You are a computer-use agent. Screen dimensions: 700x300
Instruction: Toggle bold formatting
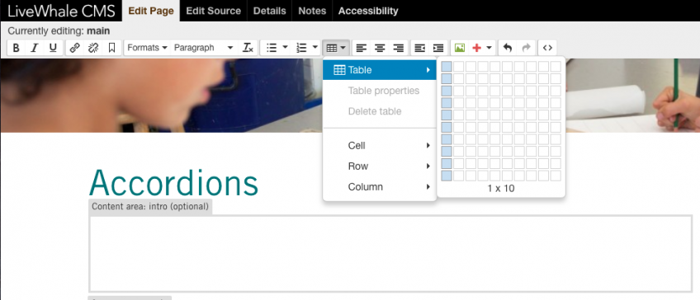coord(16,48)
